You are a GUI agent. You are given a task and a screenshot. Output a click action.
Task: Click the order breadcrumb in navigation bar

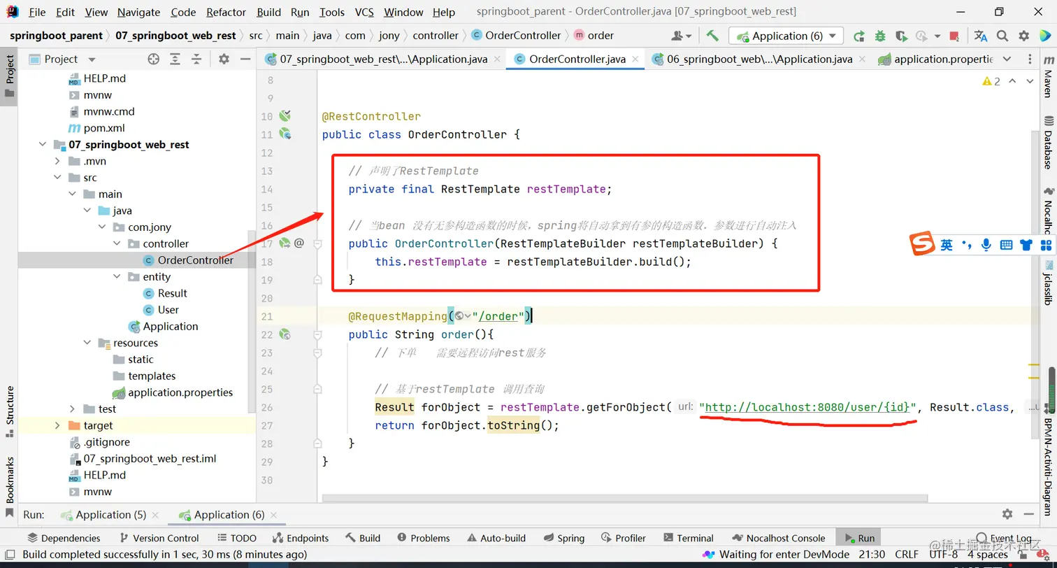(594, 36)
